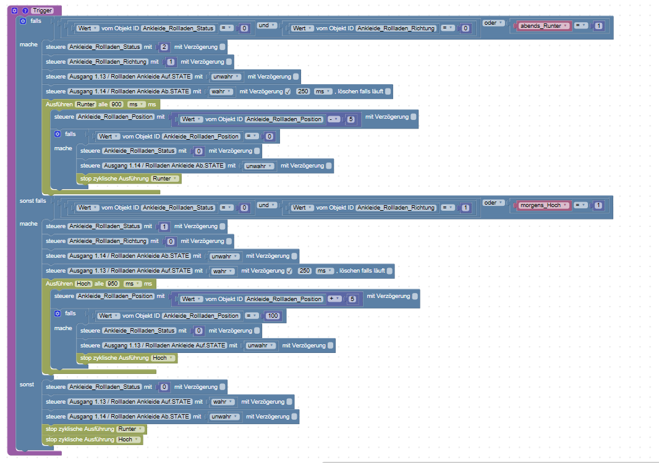
Task: Open the gear mutator on the outermost falls block
Action: pyautogui.click(x=23, y=21)
